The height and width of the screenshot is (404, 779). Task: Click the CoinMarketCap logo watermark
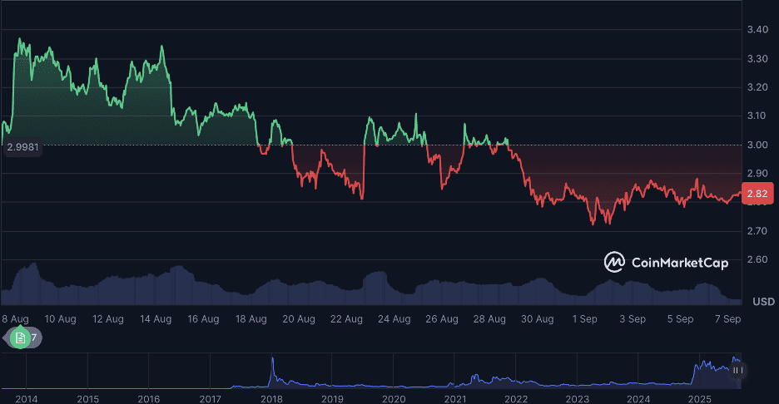point(666,263)
